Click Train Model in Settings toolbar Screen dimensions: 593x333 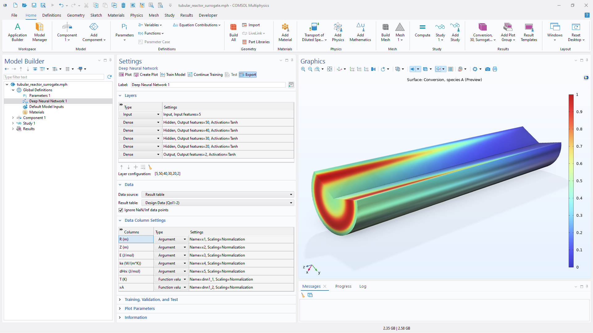tap(173, 75)
